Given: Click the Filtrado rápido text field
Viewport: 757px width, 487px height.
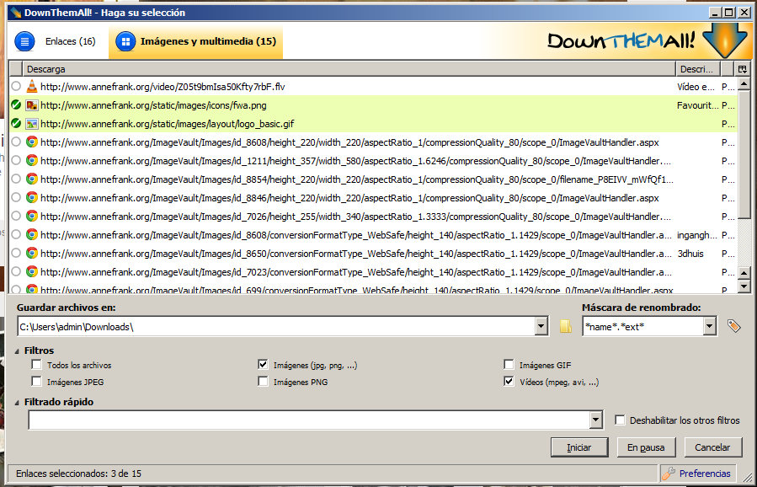Looking at the screenshot, I should (309, 420).
